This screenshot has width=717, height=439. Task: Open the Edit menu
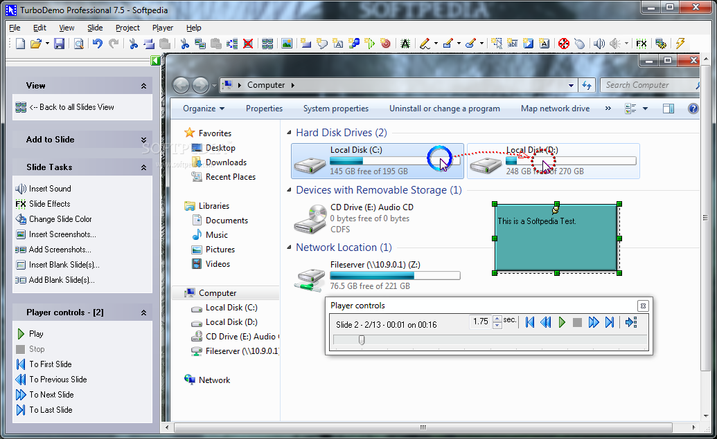click(x=39, y=28)
